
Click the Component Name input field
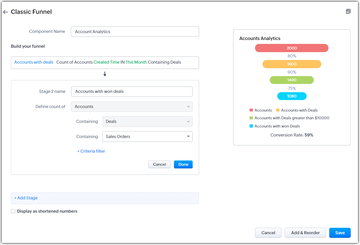coord(135,32)
